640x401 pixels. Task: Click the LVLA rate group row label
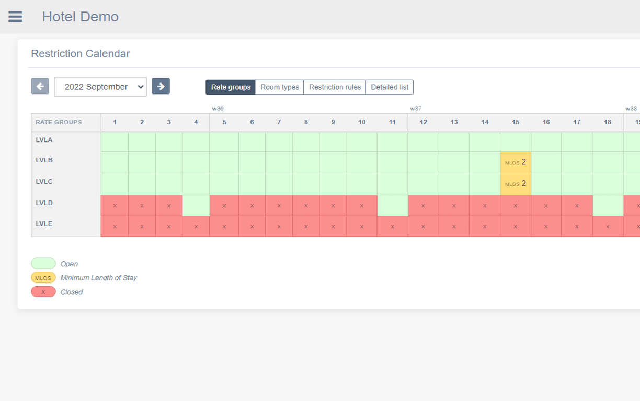tap(44, 140)
